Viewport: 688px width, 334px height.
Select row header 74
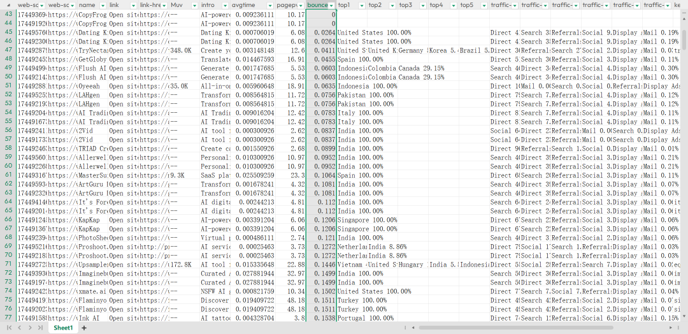8,291
